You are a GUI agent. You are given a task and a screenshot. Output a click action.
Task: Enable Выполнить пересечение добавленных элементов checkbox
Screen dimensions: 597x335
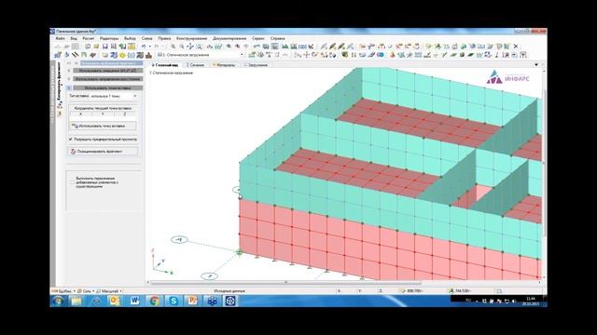pos(72,182)
